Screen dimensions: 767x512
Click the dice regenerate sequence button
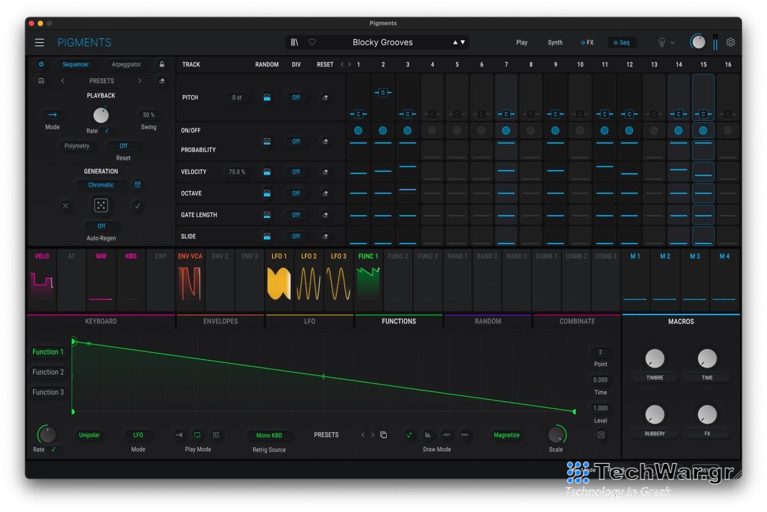[x=101, y=206]
